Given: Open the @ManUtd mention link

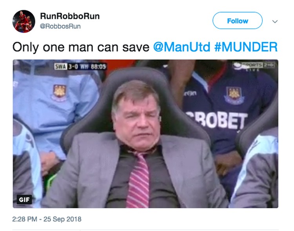Looking at the screenshot, I should [x=181, y=47].
